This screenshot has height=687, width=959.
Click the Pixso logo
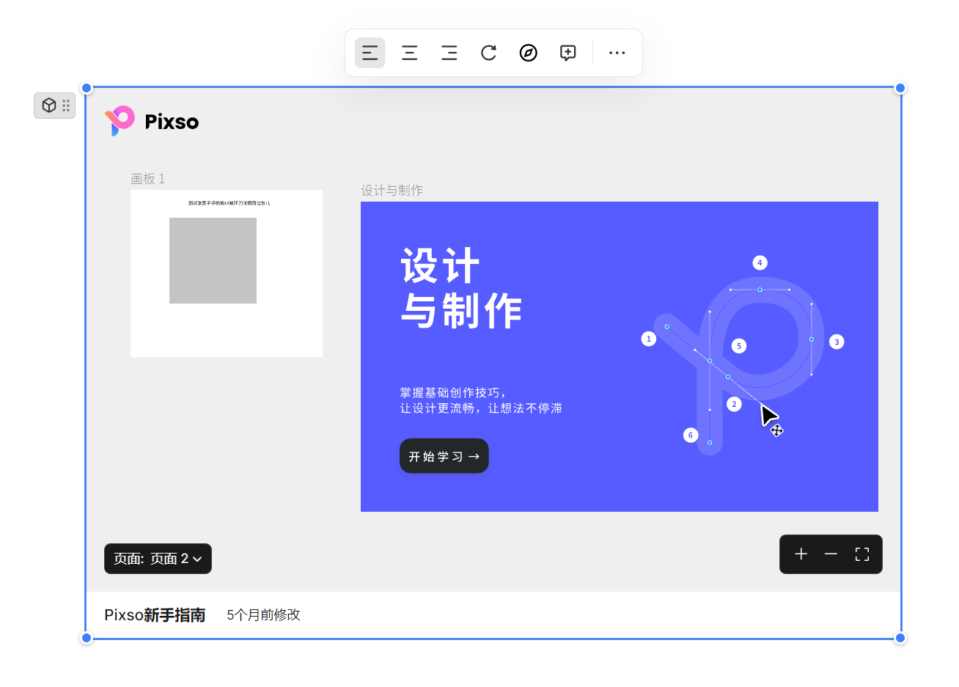[152, 122]
